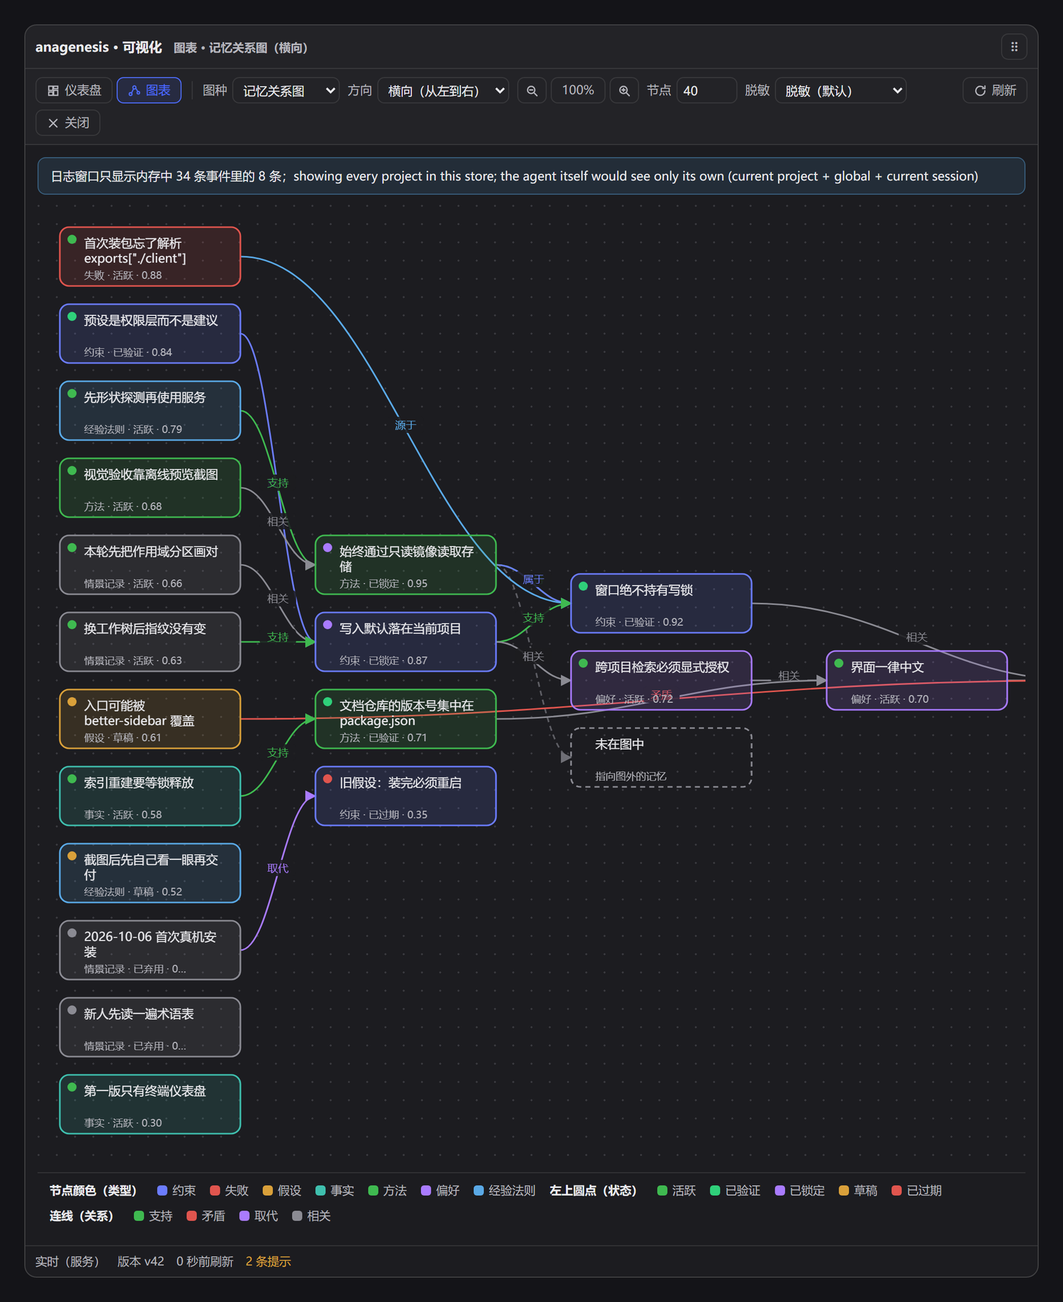Image resolution: width=1063 pixels, height=1302 pixels.
Task: Click the 源于 edge label
Action: (405, 425)
